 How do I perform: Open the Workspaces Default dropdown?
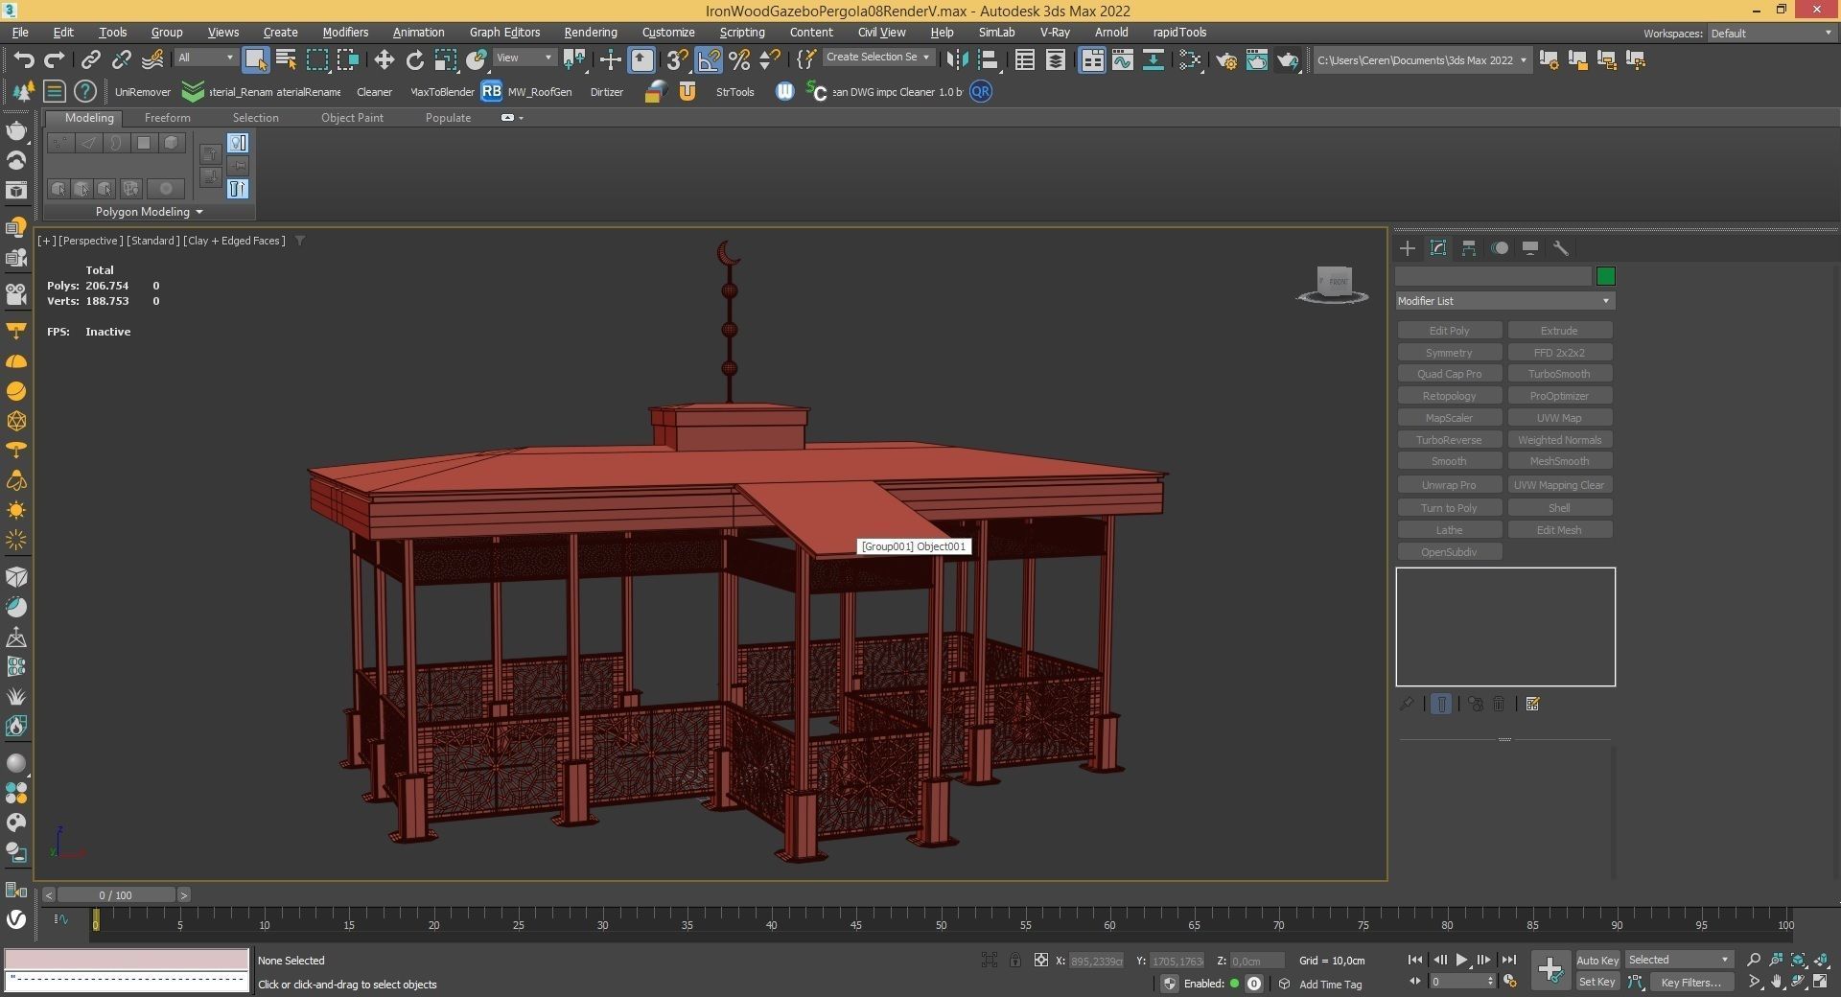pos(1772,33)
